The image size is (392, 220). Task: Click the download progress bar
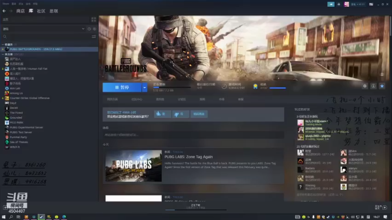coord(172,88)
